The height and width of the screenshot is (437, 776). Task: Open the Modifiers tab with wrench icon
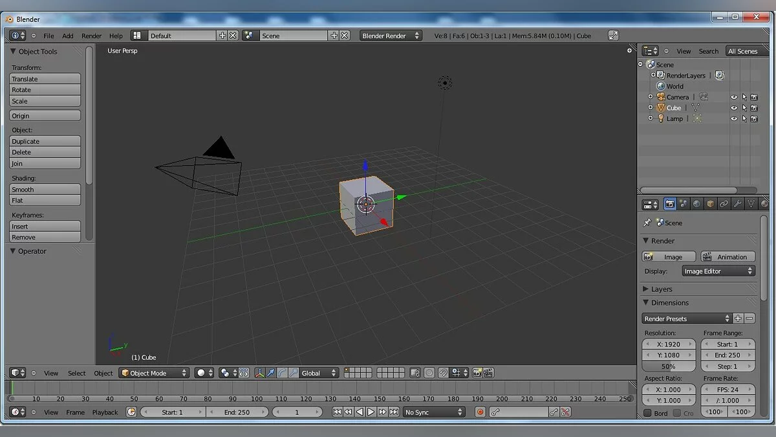[x=737, y=204]
